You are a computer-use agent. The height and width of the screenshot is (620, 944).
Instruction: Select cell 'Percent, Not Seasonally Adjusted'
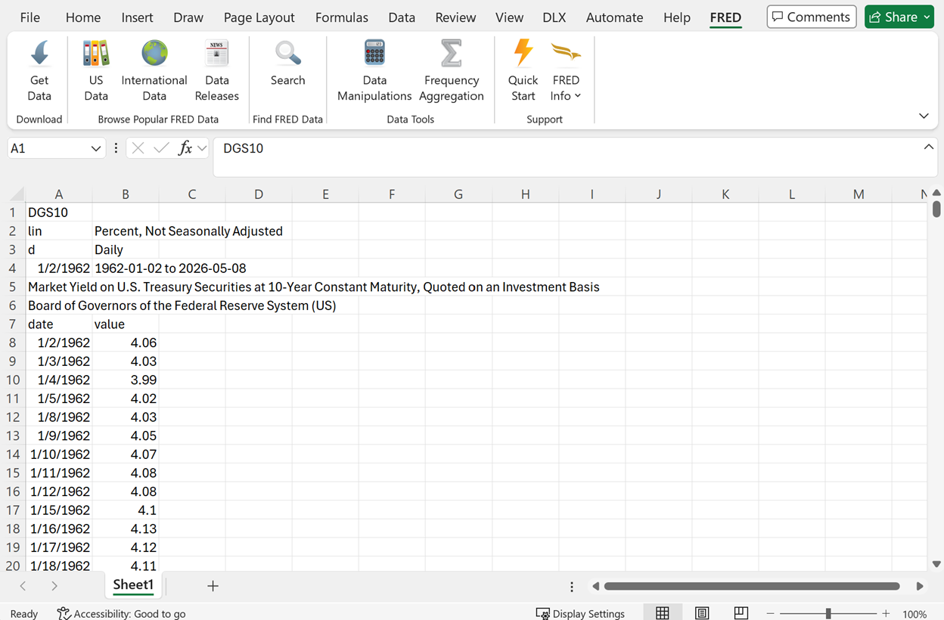[x=188, y=231]
